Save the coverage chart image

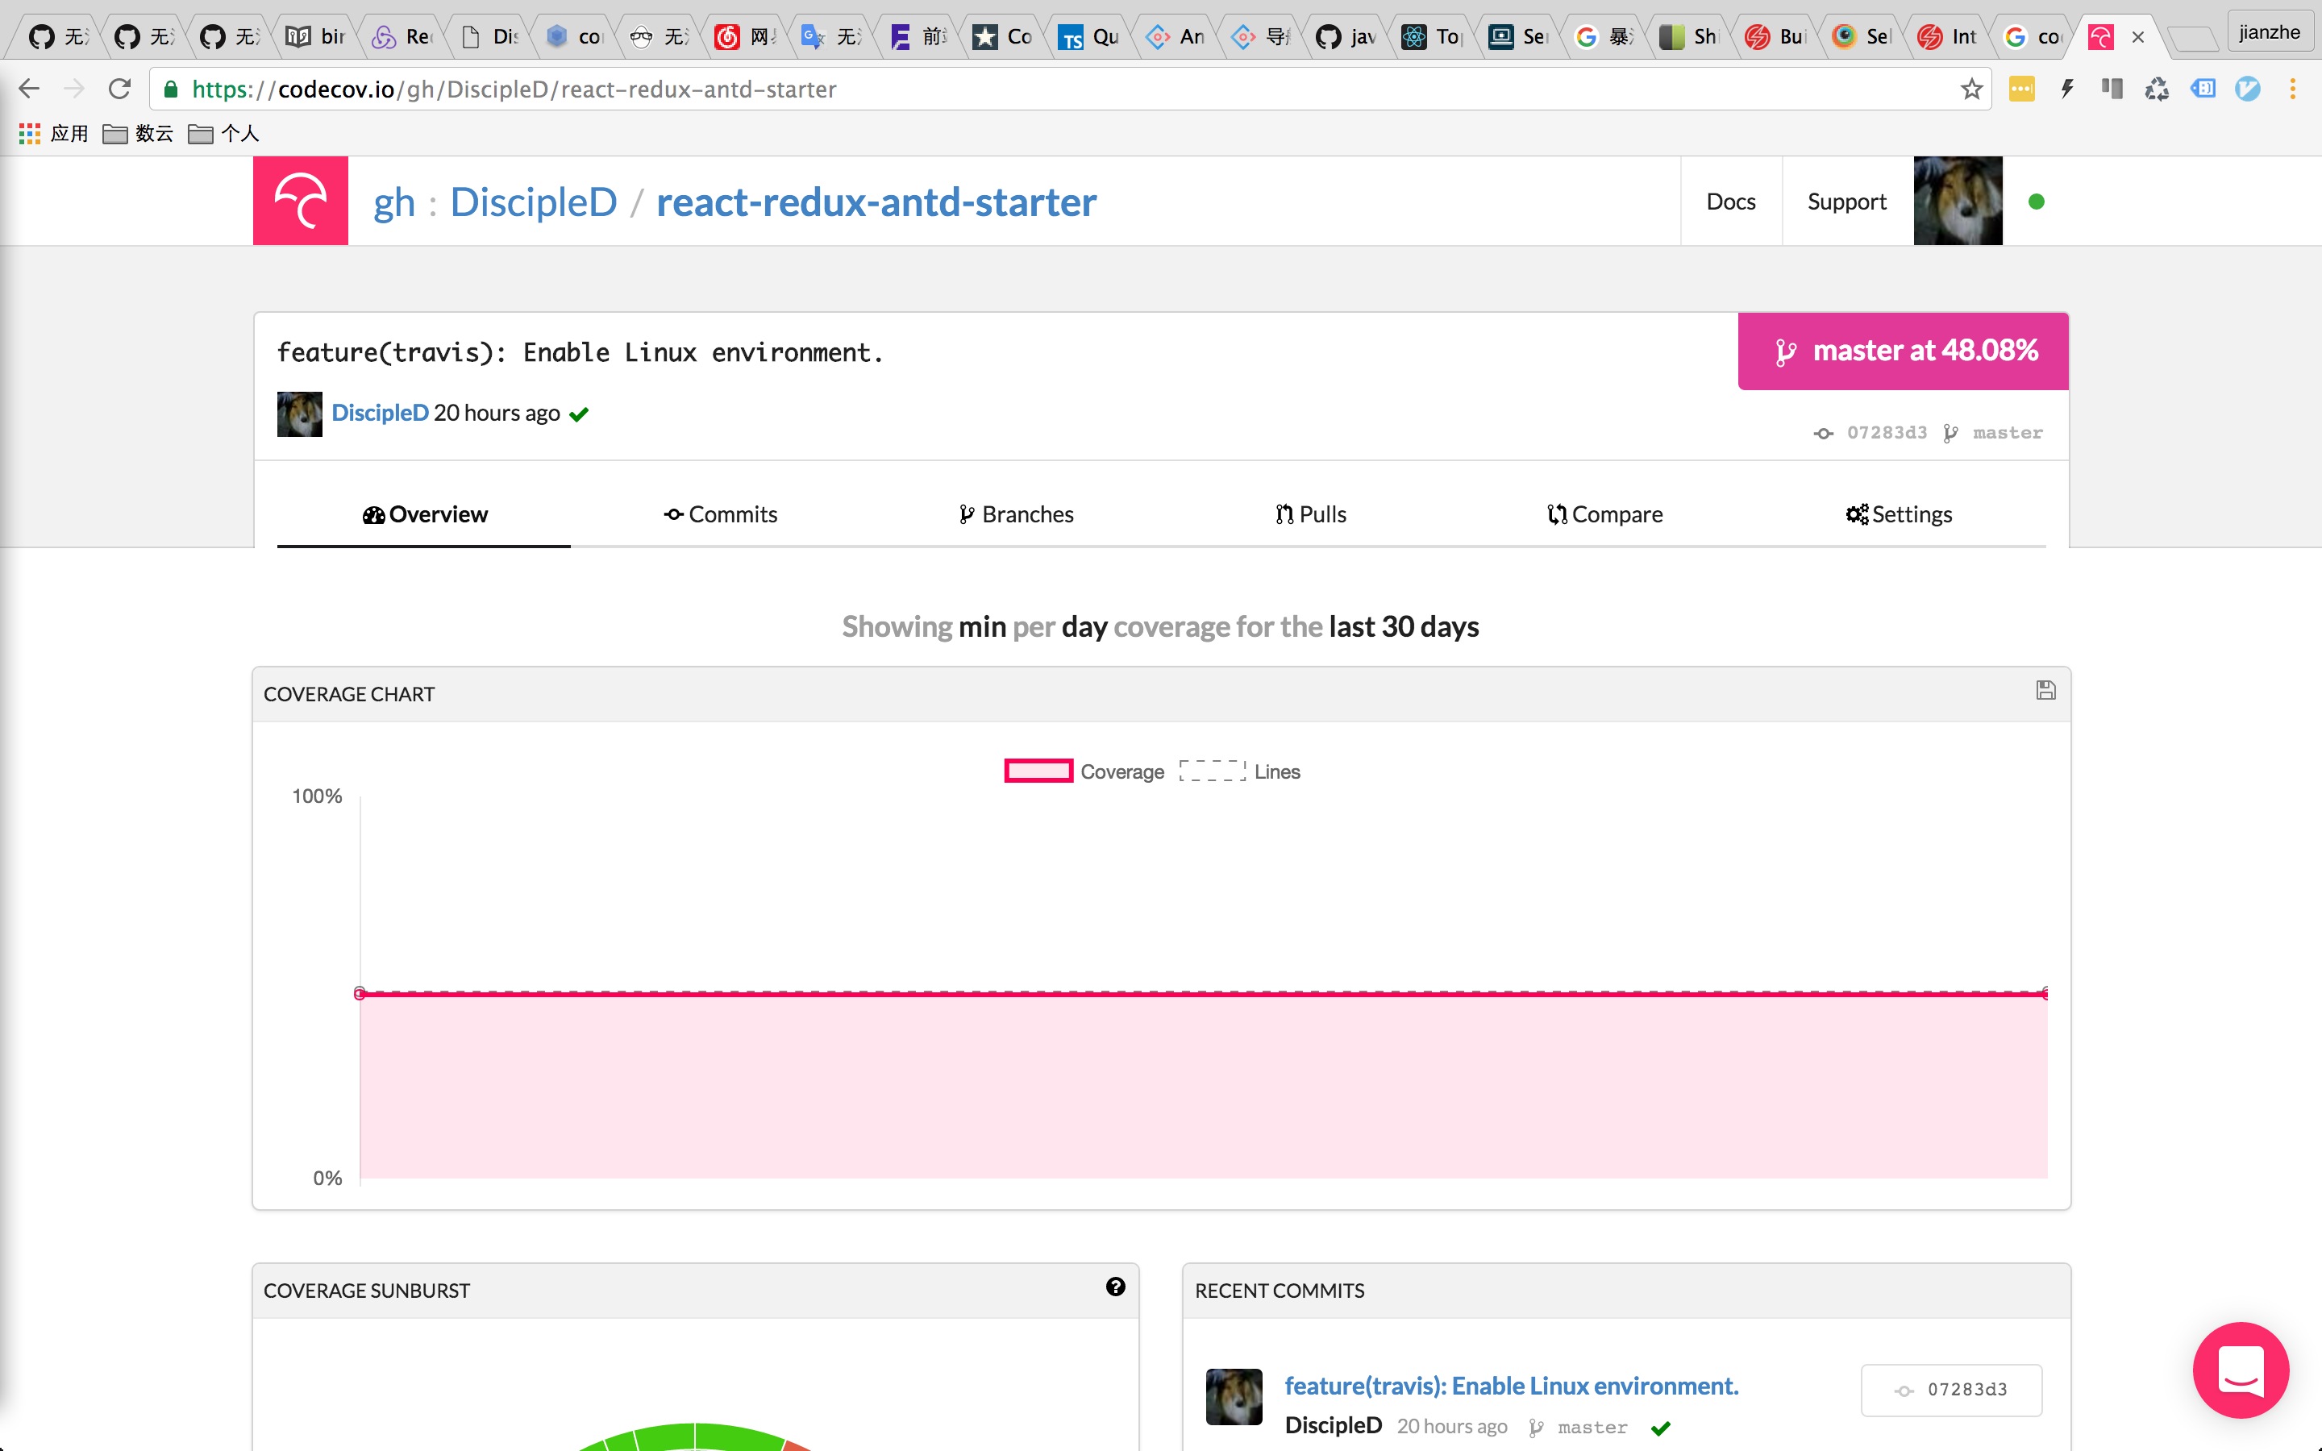point(2045,691)
